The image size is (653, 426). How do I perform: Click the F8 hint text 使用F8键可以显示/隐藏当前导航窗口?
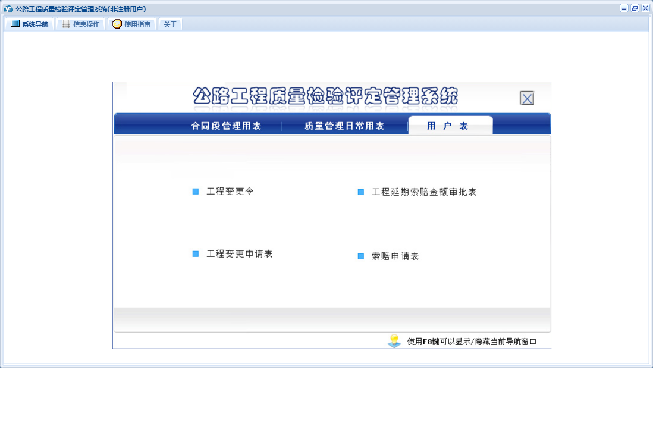coord(472,342)
